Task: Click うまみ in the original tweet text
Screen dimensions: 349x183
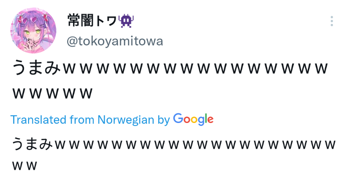Action: [36, 67]
